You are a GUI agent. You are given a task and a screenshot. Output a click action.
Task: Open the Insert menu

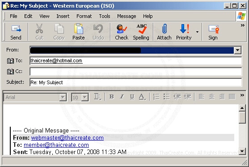pos(63,16)
